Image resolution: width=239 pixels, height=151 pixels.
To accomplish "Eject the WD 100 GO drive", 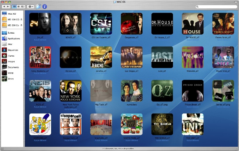I will coord(21,19).
